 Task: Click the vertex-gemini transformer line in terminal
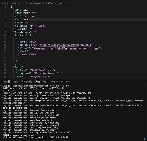[73, 102]
